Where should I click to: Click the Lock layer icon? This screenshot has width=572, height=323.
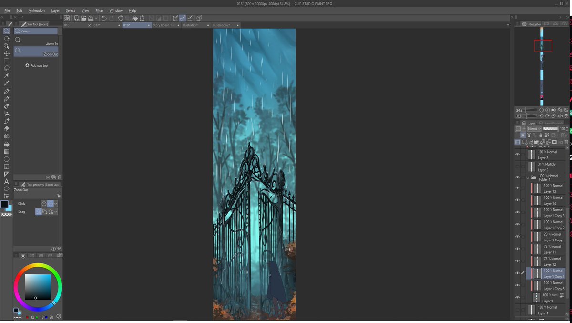click(541, 135)
